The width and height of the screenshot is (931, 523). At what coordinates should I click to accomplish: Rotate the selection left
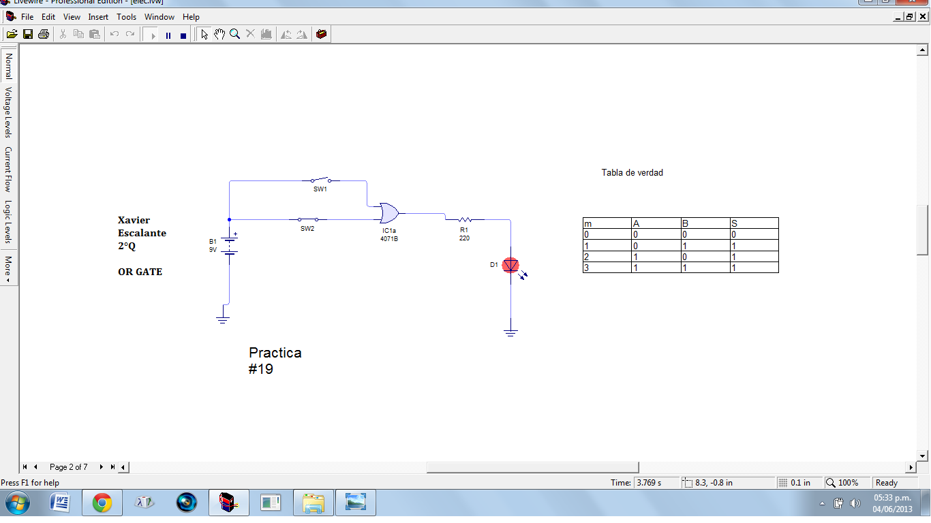click(286, 33)
